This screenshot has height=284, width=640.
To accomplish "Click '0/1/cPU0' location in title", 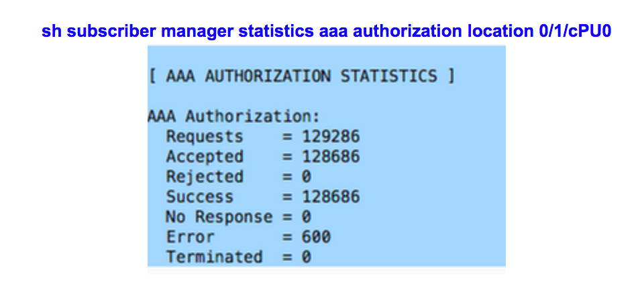I will click(575, 31).
